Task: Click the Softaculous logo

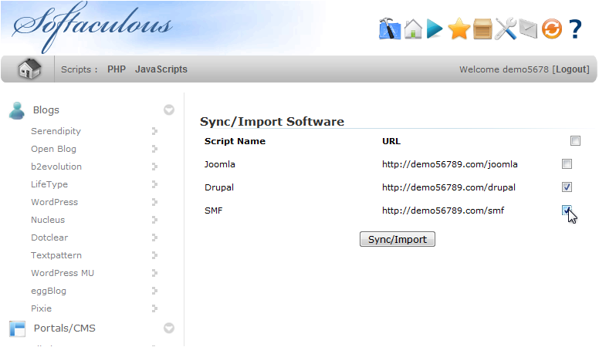Action: tap(92, 26)
